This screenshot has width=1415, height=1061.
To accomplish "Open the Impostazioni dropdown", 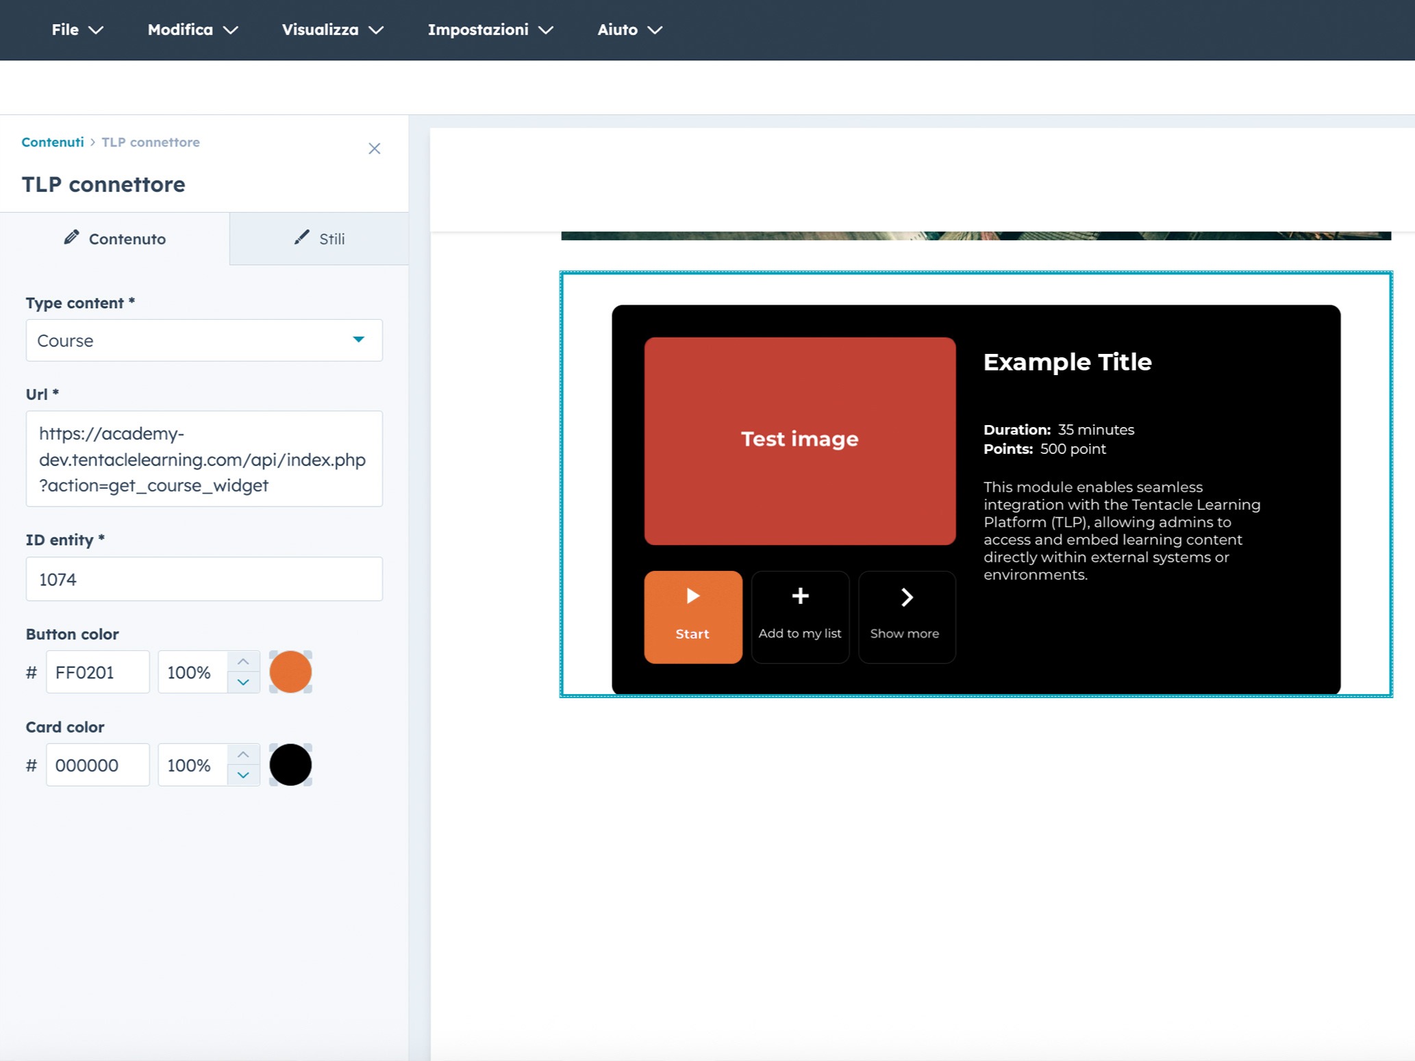I will pos(492,29).
